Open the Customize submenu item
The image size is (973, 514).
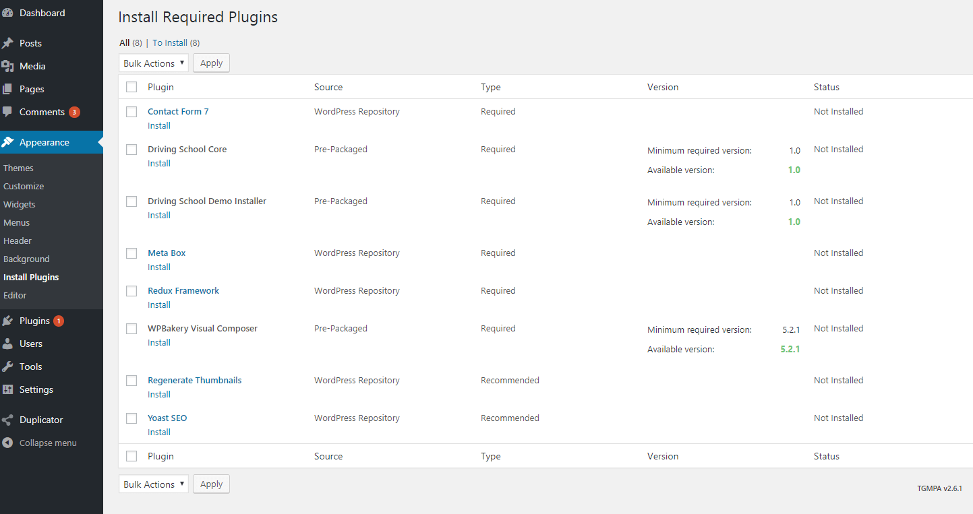point(24,186)
